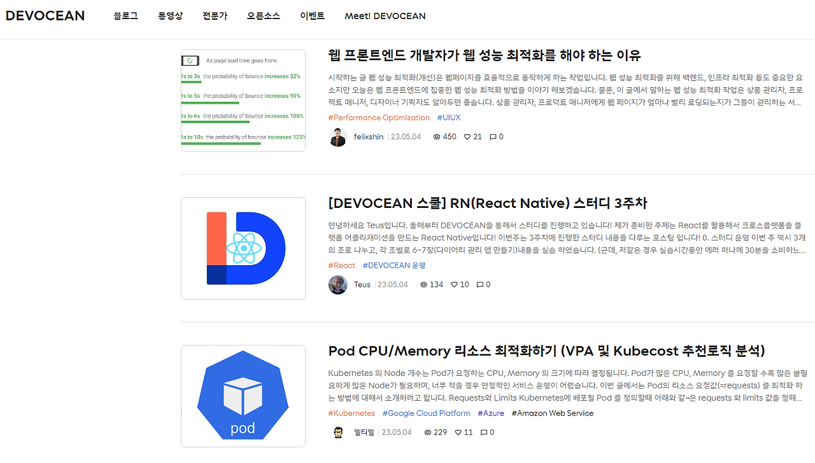
Task: Click Teus's avatar picture
Action: 337,284
